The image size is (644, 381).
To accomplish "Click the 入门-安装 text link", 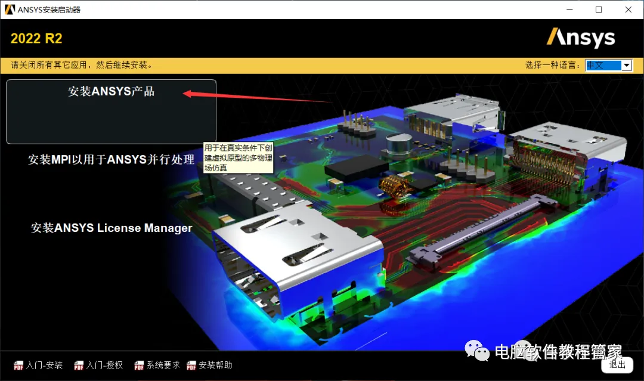I will [44, 365].
